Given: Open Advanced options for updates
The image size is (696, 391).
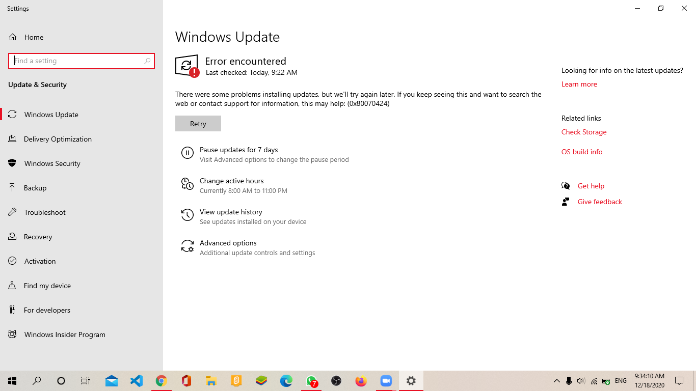Looking at the screenshot, I should pos(248,247).
